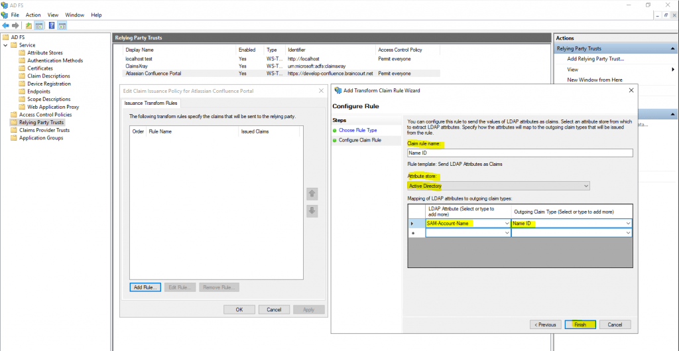679x351 pixels.
Task: Toggle the Show/Hide Action Pane icon
Action: coord(62,26)
